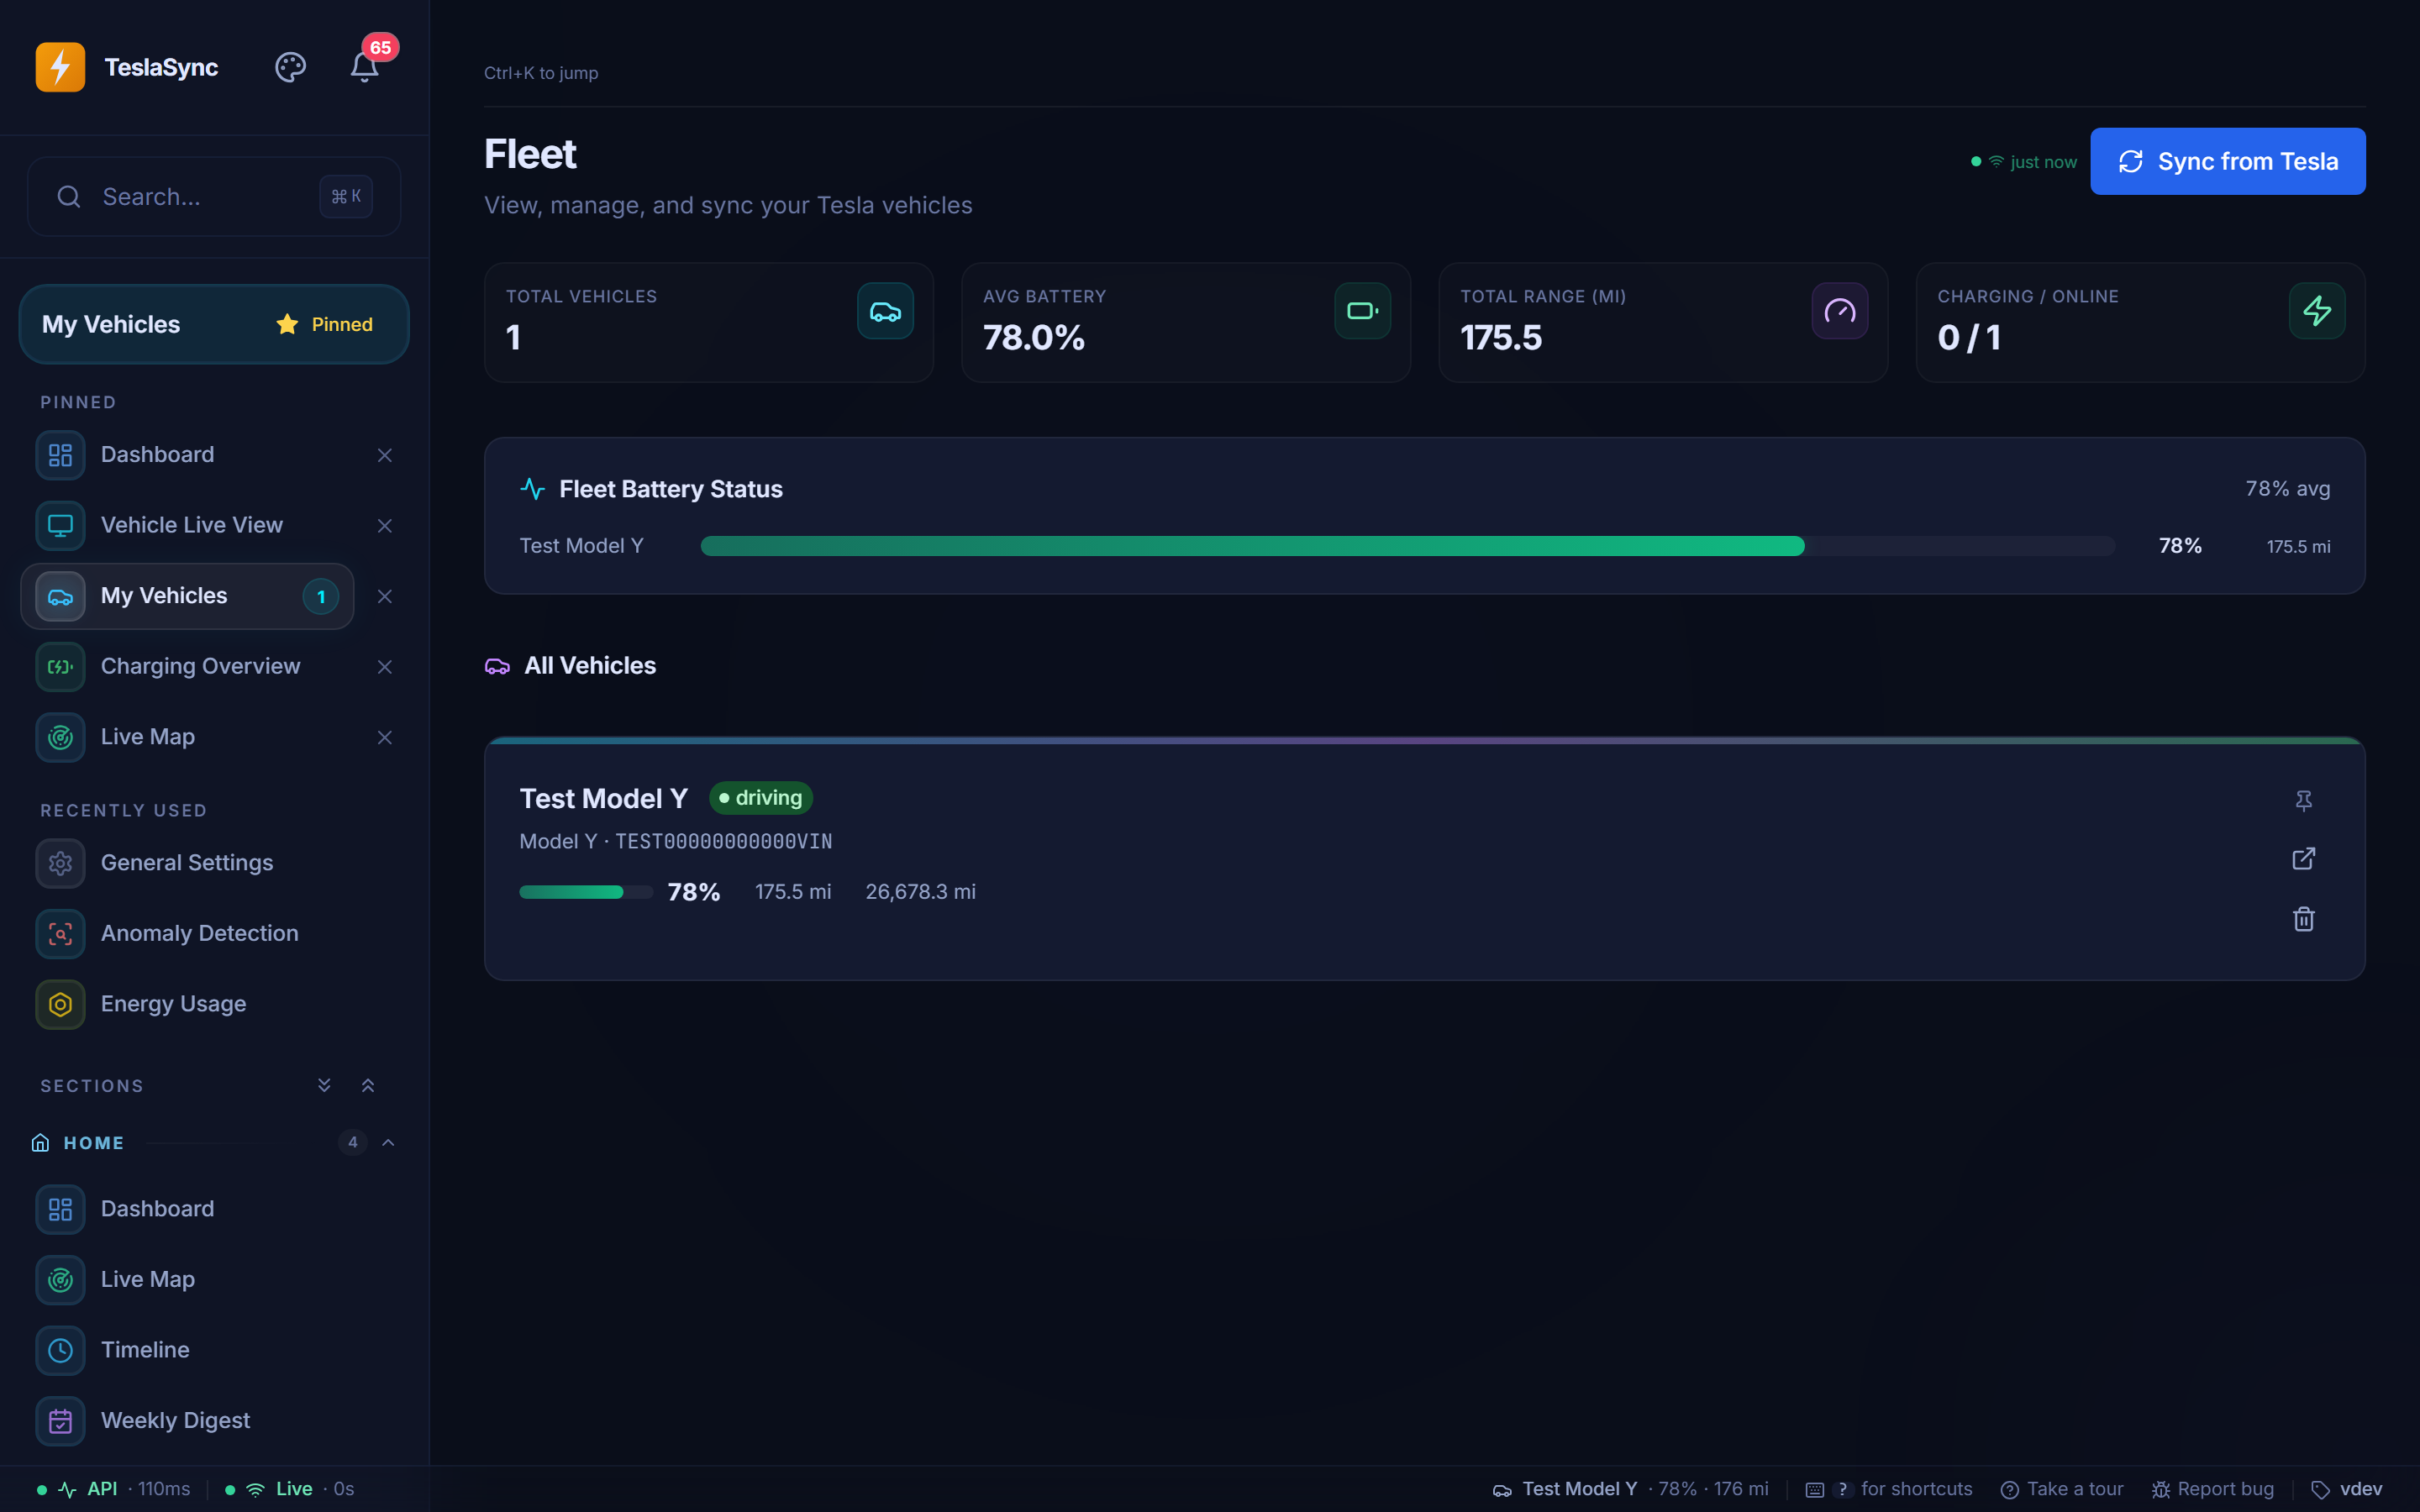The height and width of the screenshot is (1512, 2420).
Task: Click Take a tour
Action: tap(2061, 1489)
